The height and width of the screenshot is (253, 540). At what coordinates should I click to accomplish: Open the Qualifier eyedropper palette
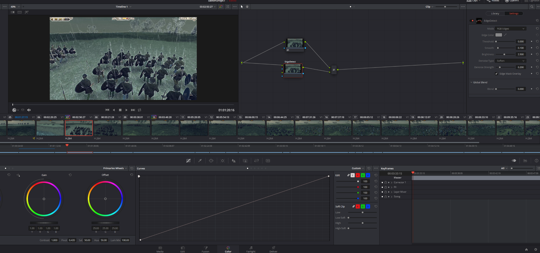point(200,161)
